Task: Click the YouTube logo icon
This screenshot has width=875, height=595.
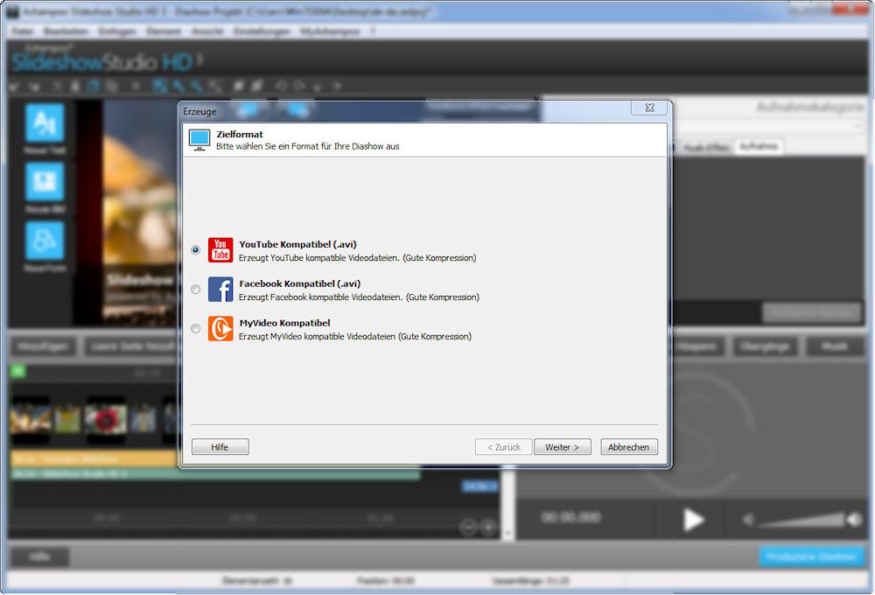Action: coord(220,249)
